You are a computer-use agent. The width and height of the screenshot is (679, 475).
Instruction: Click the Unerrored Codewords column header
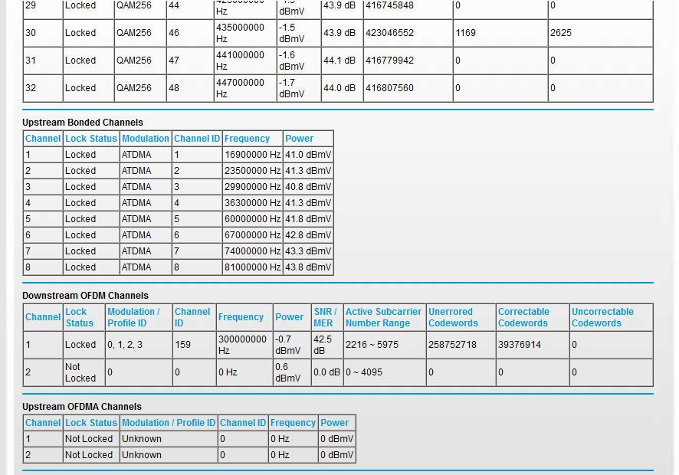[453, 317]
